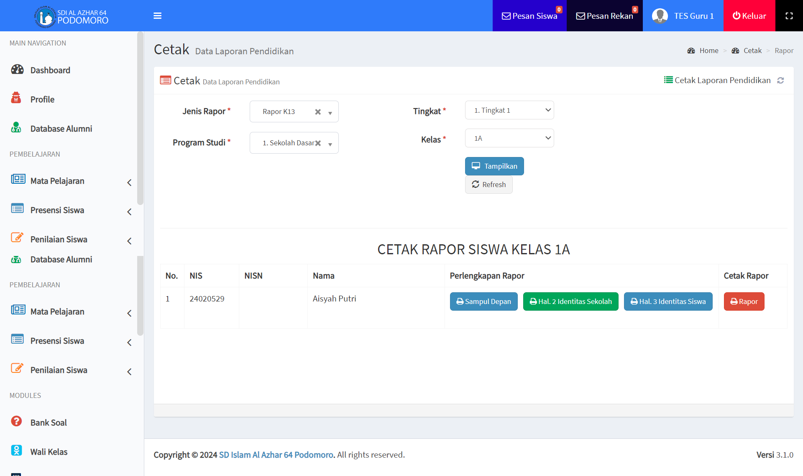Click the Profile icon in sidebar
The height and width of the screenshot is (476, 803).
pos(16,98)
